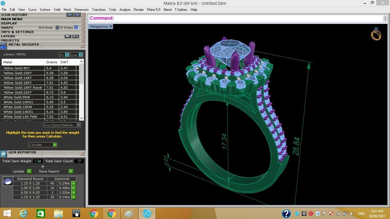Click the Total Gem Weight value 1.94
The image size is (390, 219).
38,161
